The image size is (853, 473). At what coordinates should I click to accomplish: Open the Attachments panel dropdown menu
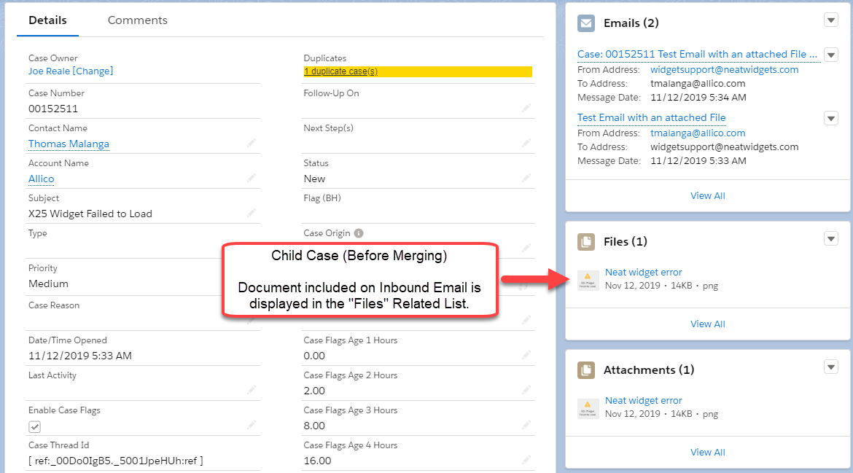coord(830,367)
